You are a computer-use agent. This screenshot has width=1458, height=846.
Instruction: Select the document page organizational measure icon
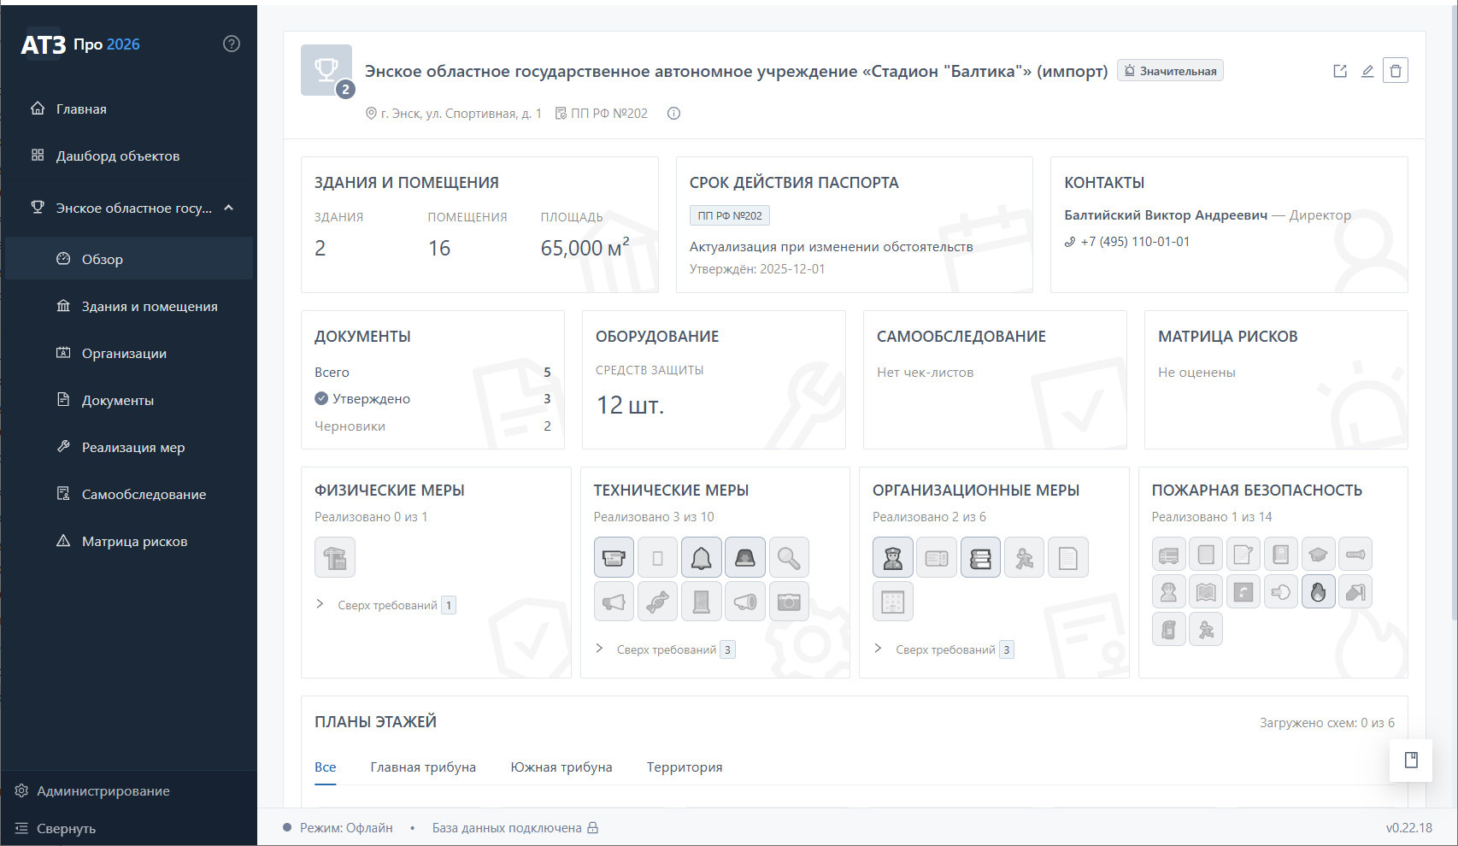(x=1067, y=558)
